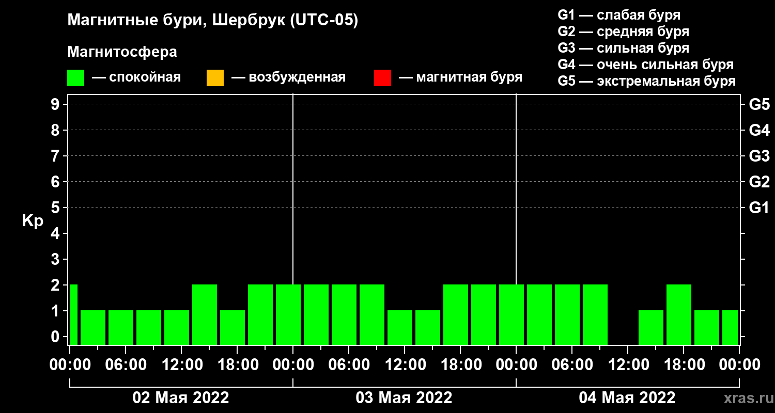
Task: Click the '04 Мая 2022' date label
Action: tap(627, 398)
